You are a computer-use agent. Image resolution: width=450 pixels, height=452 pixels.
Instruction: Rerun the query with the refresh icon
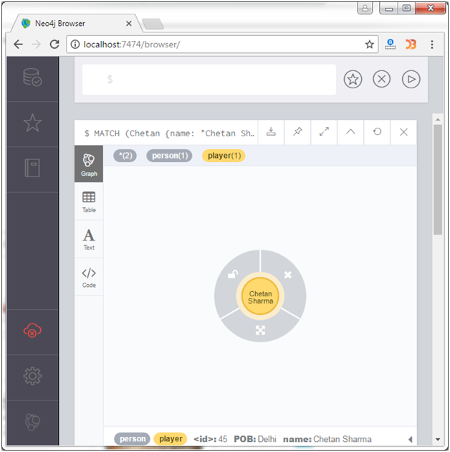pos(377,132)
